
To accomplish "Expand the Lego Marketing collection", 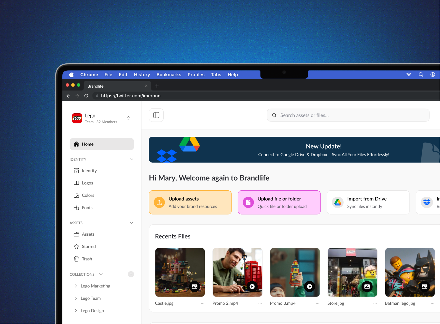I will point(76,286).
